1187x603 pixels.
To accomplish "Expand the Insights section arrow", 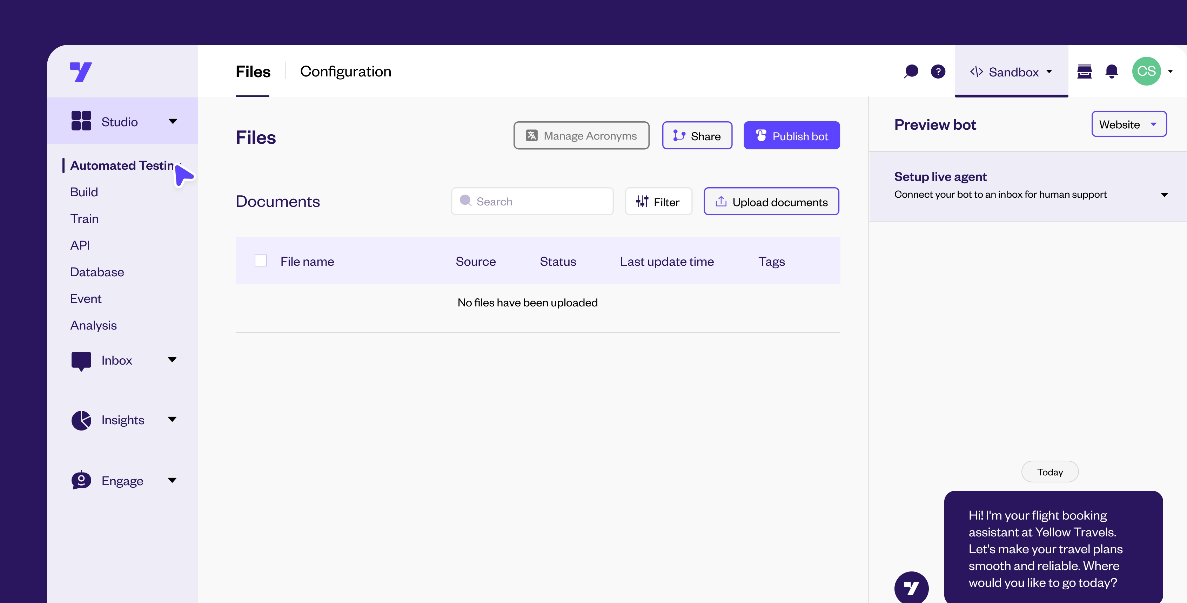I will (x=172, y=419).
